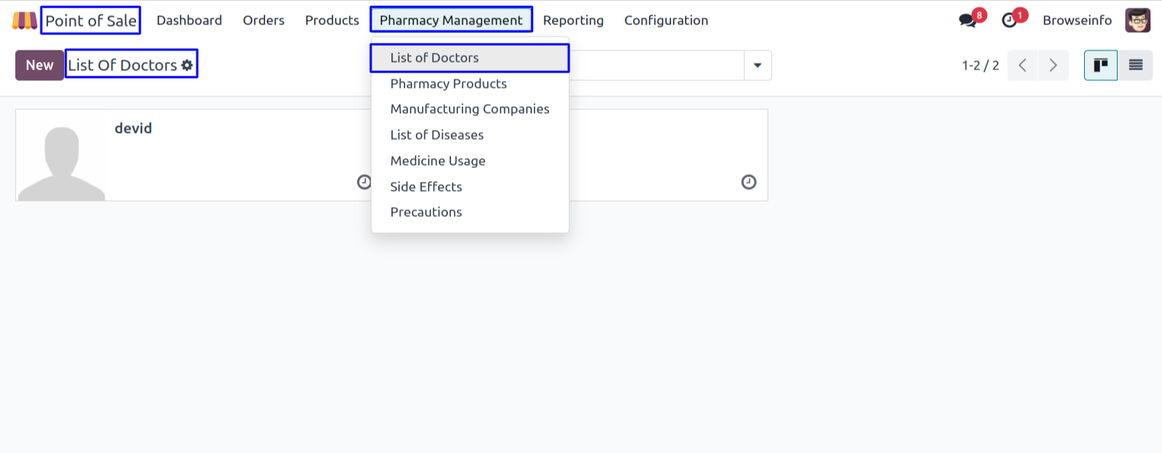Click the Point of Sale app logo icon

pyautogui.click(x=24, y=21)
